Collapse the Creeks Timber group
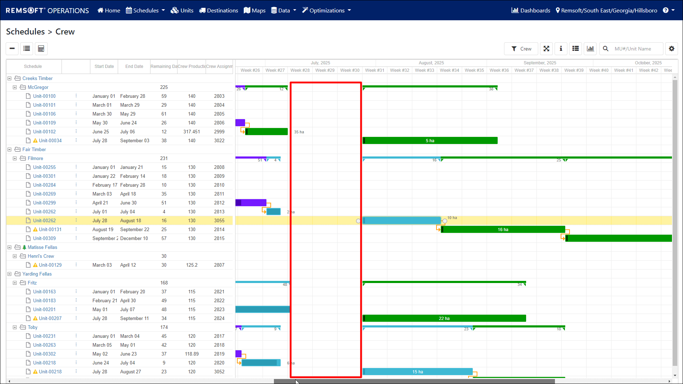The height and width of the screenshot is (384, 683). tap(9, 78)
